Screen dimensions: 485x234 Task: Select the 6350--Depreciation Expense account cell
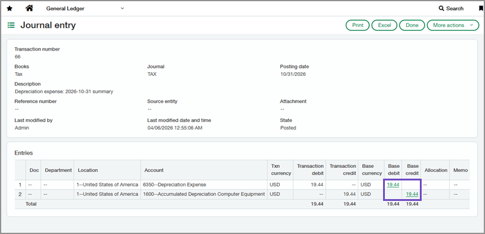204,185
